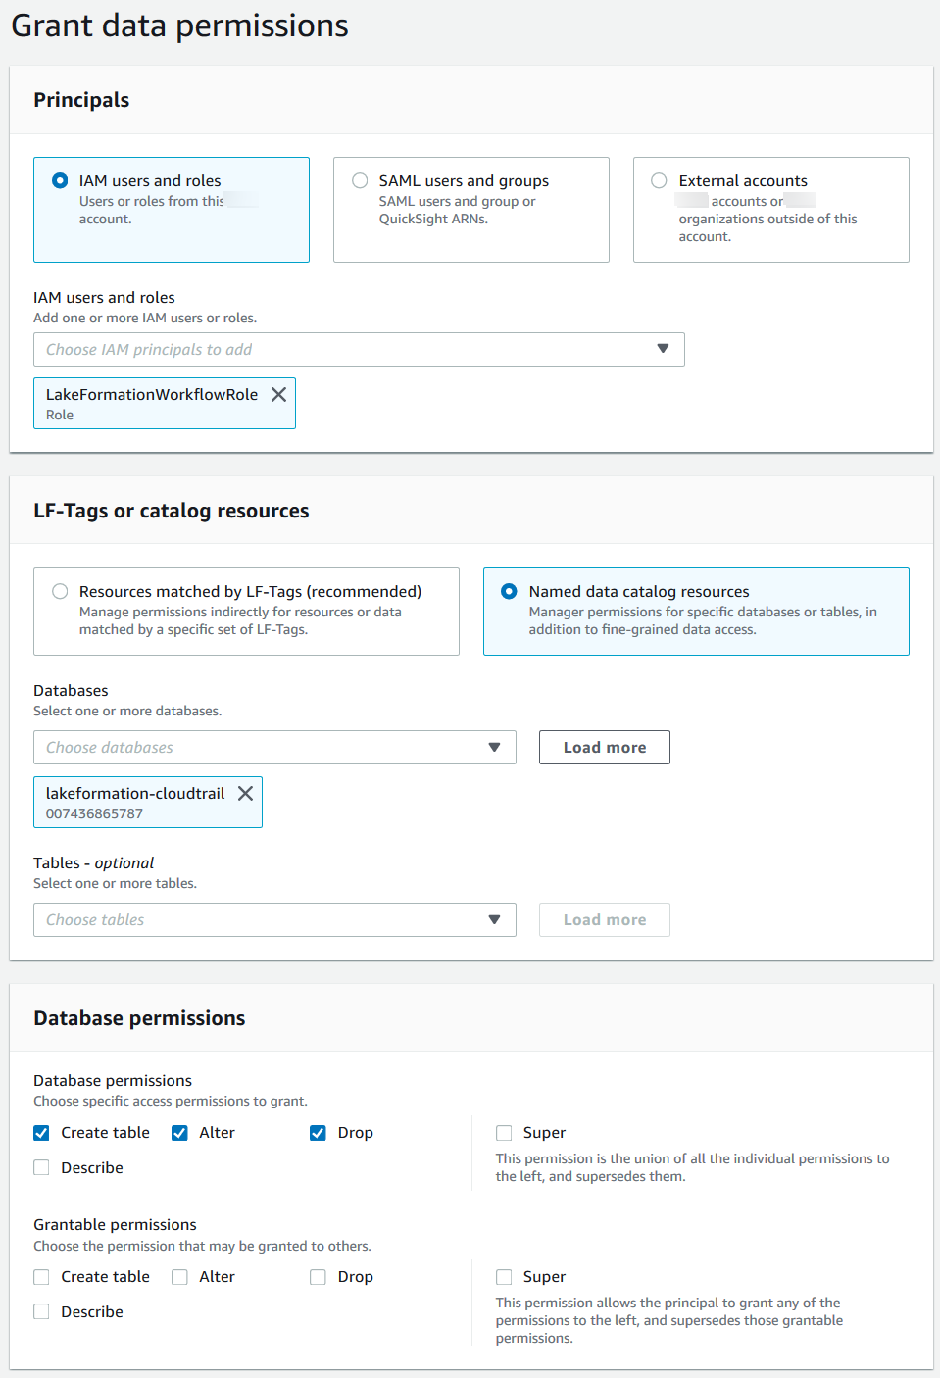The image size is (940, 1378).
Task: Open the Choose IAM principals dropdown
Action: click(359, 350)
